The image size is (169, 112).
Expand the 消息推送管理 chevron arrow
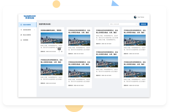(34, 30)
